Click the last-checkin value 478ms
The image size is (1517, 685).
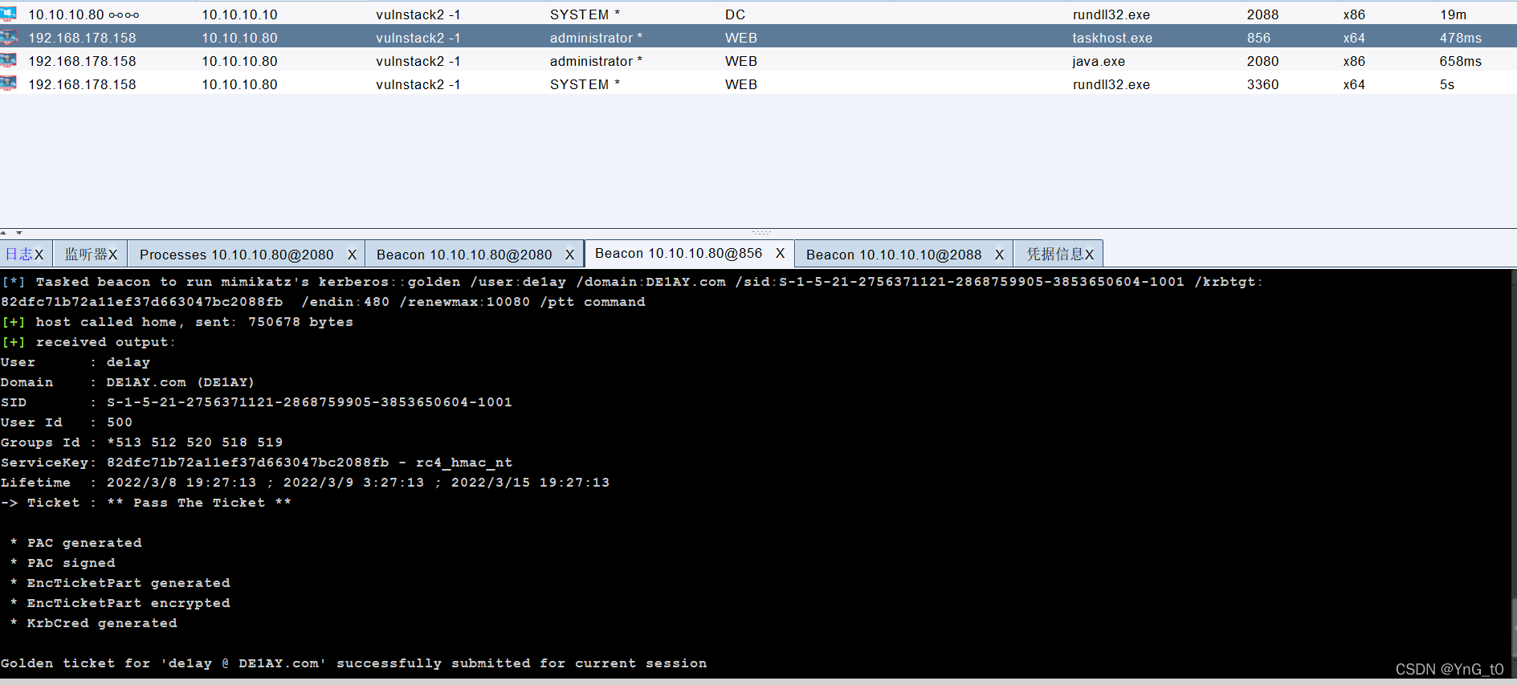coord(1461,38)
